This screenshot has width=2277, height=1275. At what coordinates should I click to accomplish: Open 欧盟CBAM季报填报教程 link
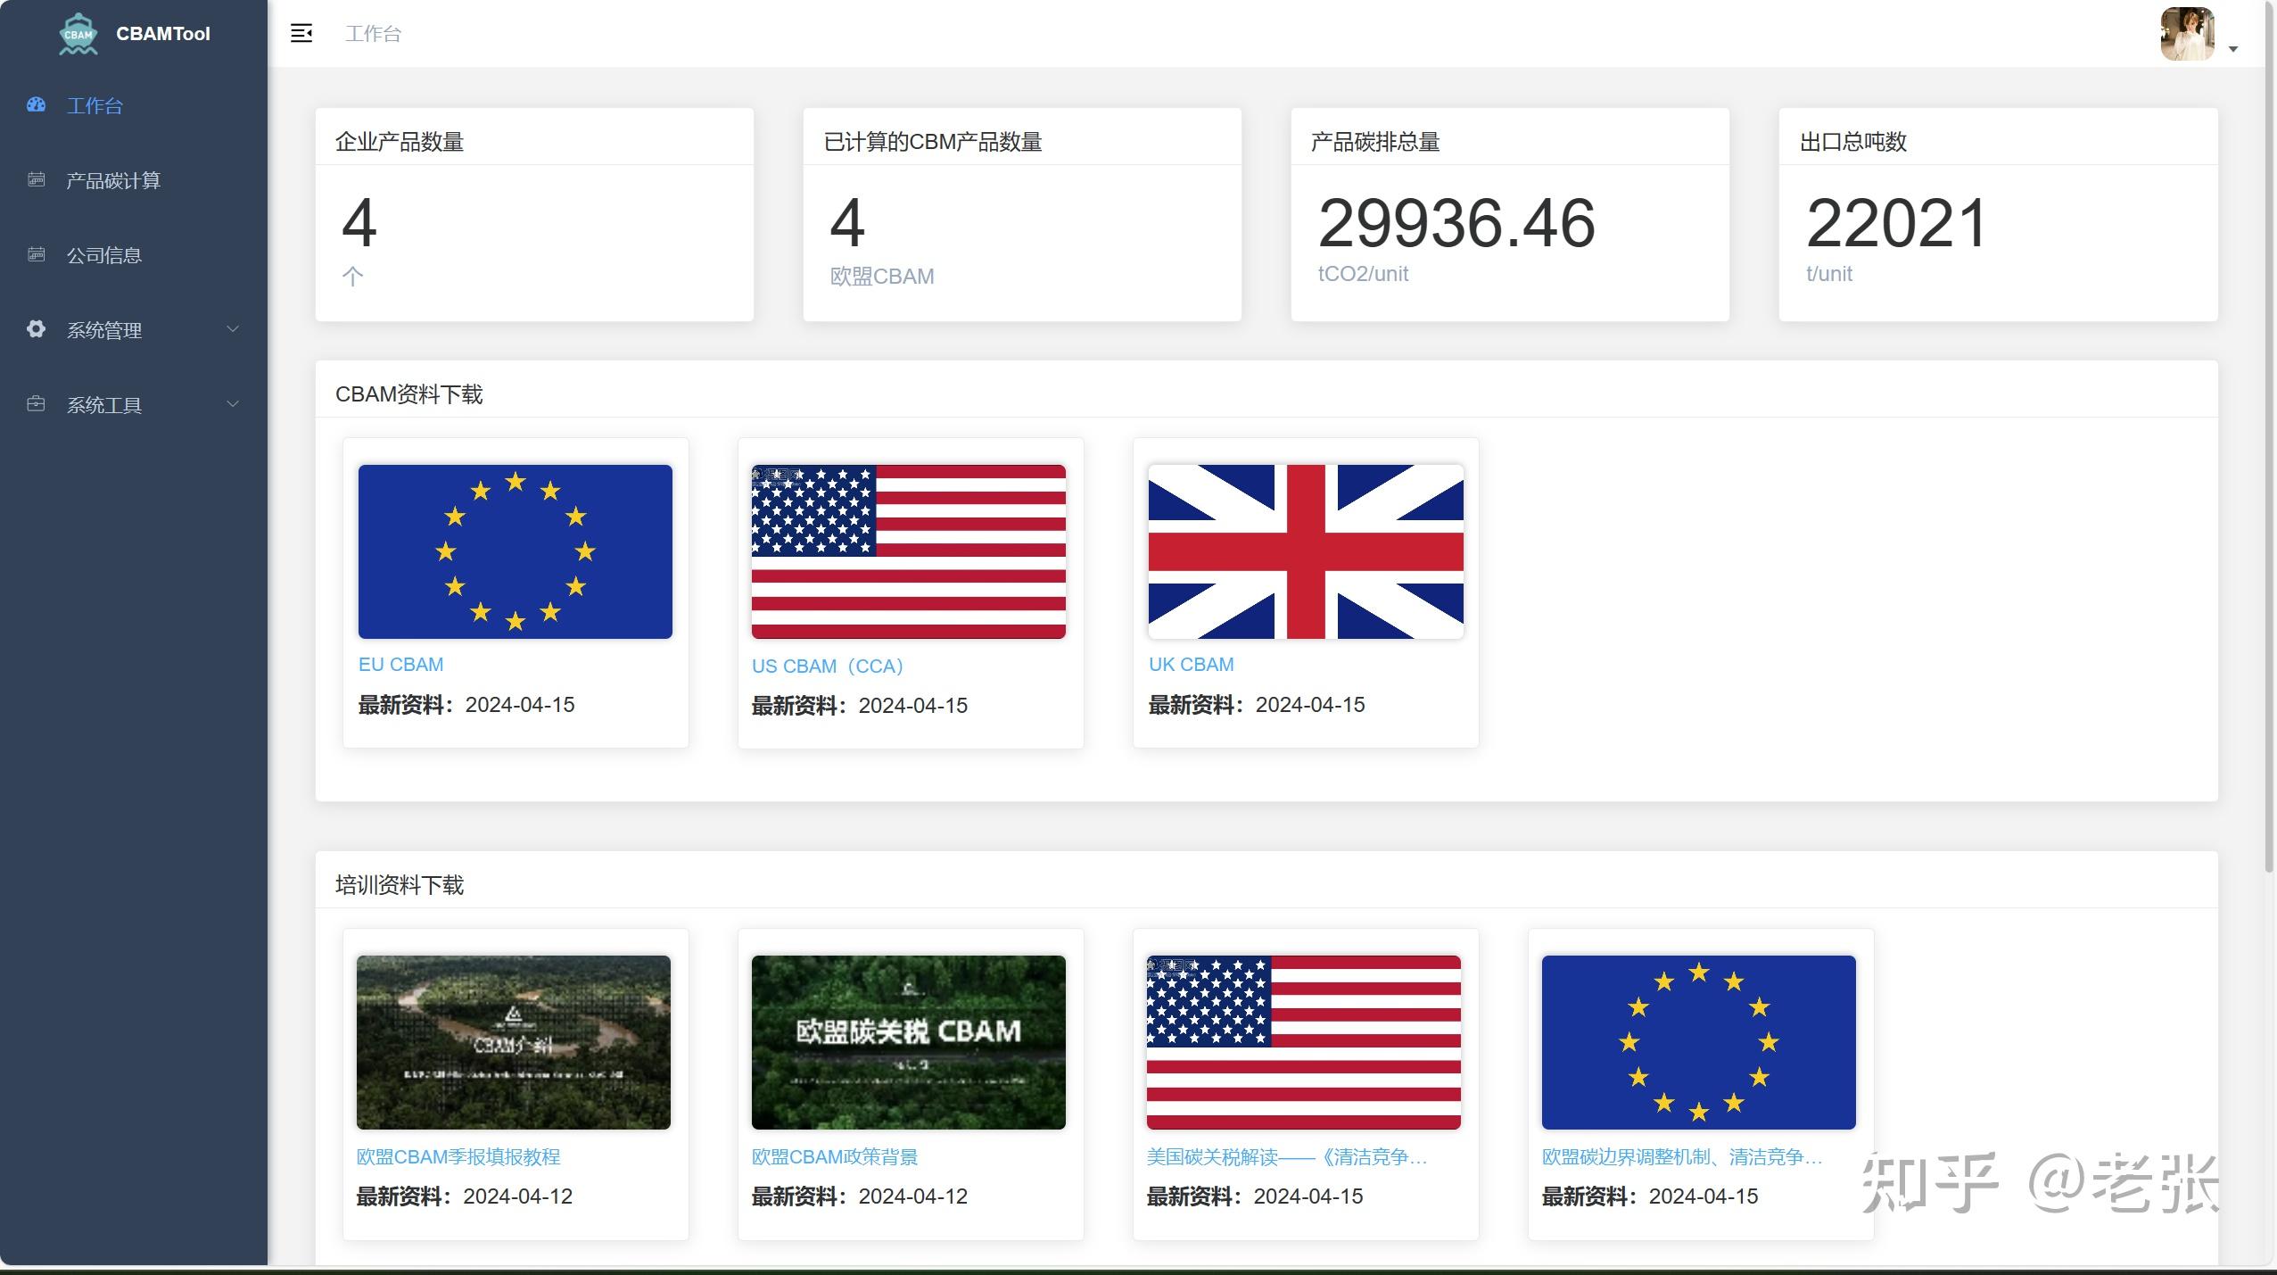[x=458, y=1157]
